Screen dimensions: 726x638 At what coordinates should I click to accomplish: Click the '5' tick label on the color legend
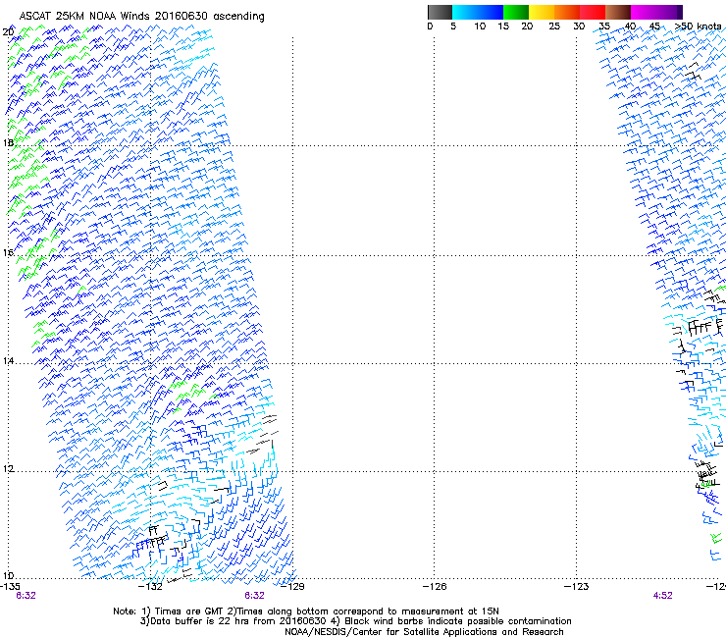coord(453,27)
